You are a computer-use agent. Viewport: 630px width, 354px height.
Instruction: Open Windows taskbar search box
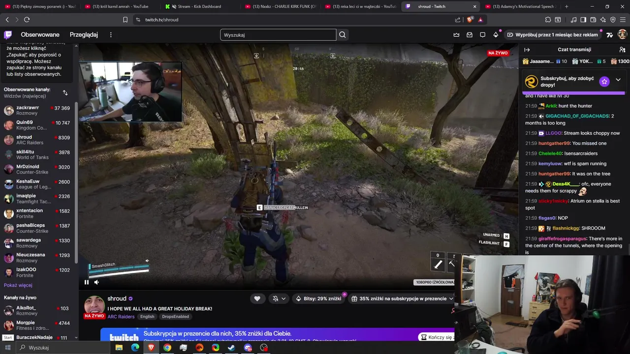(x=63, y=348)
